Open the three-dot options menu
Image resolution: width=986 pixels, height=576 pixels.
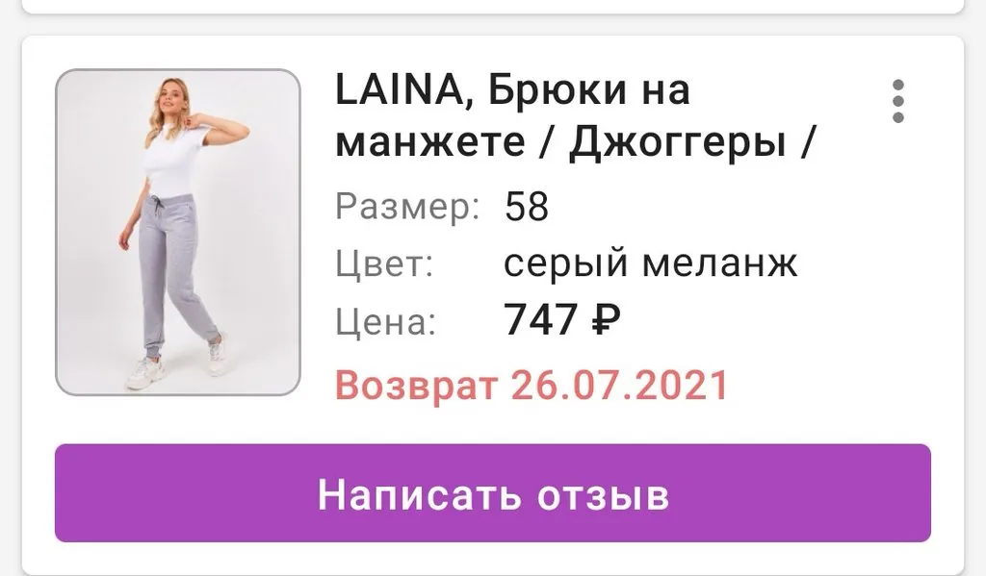(898, 101)
